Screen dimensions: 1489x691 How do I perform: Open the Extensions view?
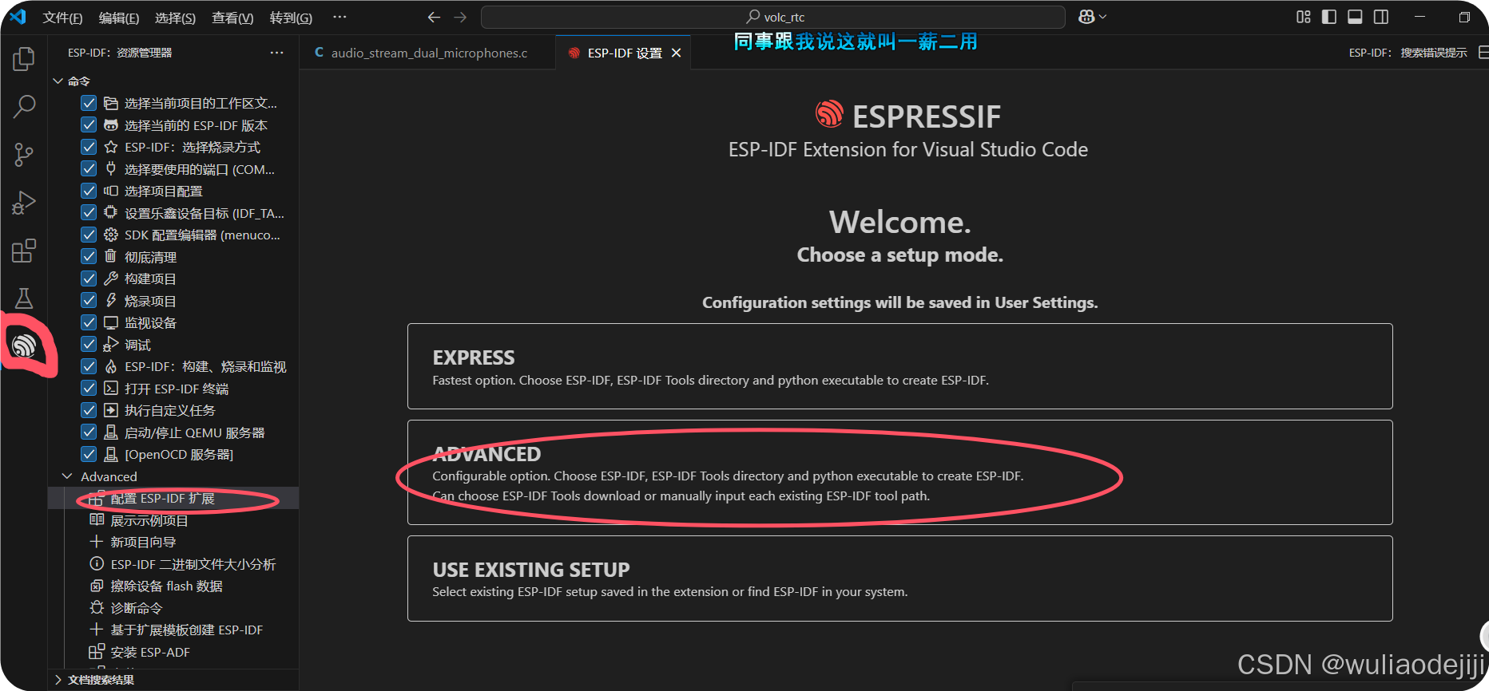(x=24, y=251)
